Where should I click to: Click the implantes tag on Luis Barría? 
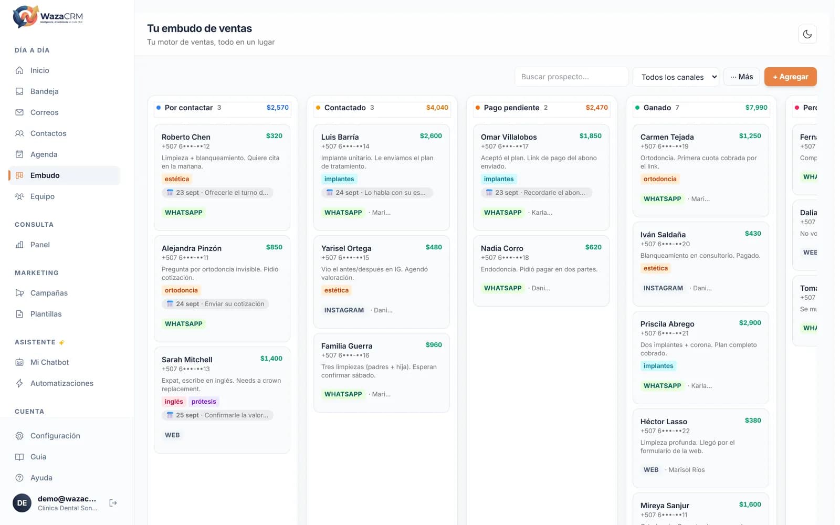339,179
